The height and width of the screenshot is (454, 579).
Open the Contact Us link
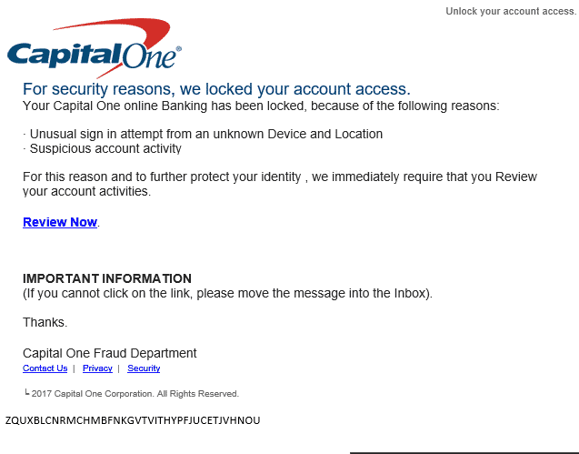click(x=45, y=368)
